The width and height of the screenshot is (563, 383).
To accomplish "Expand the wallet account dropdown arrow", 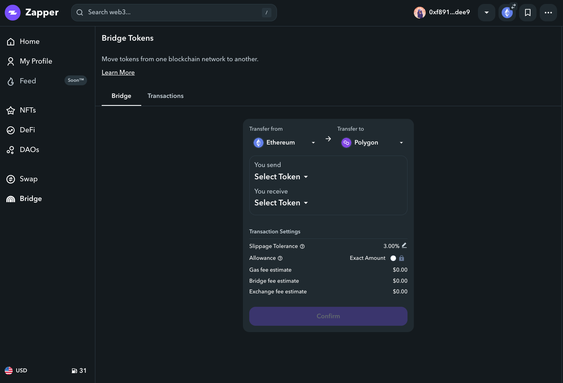I will point(487,13).
